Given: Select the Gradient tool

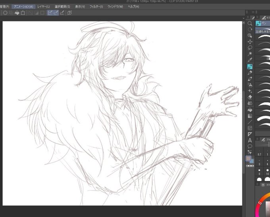Looking at the screenshot, I should (250, 116).
